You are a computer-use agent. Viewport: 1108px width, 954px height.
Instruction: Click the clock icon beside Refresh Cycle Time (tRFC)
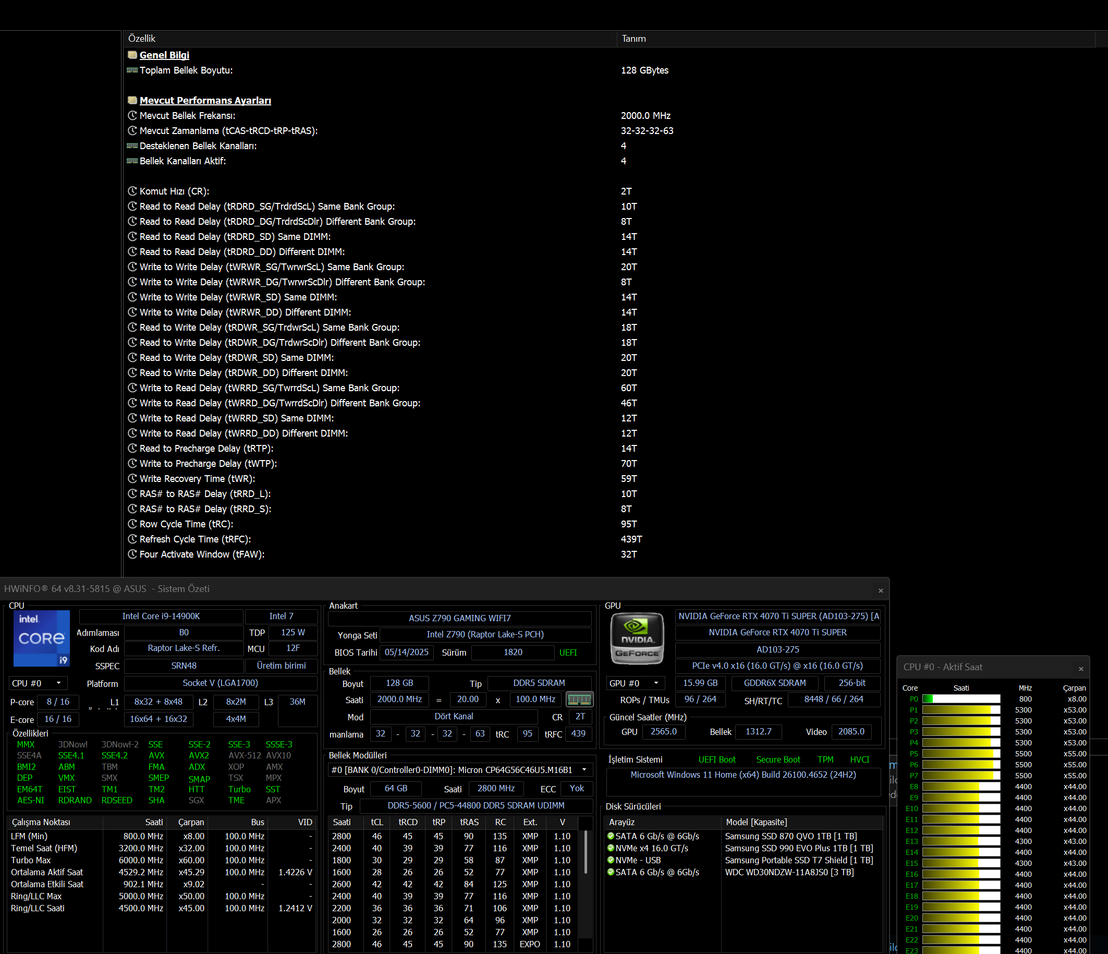(132, 539)
